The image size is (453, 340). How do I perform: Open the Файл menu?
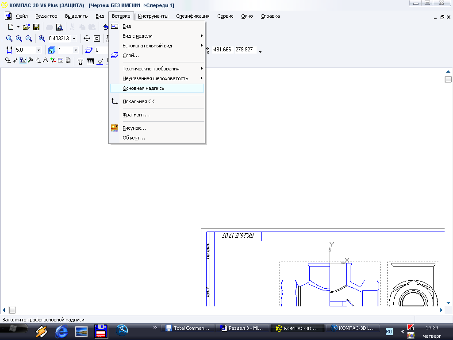(x=22, y=16)
